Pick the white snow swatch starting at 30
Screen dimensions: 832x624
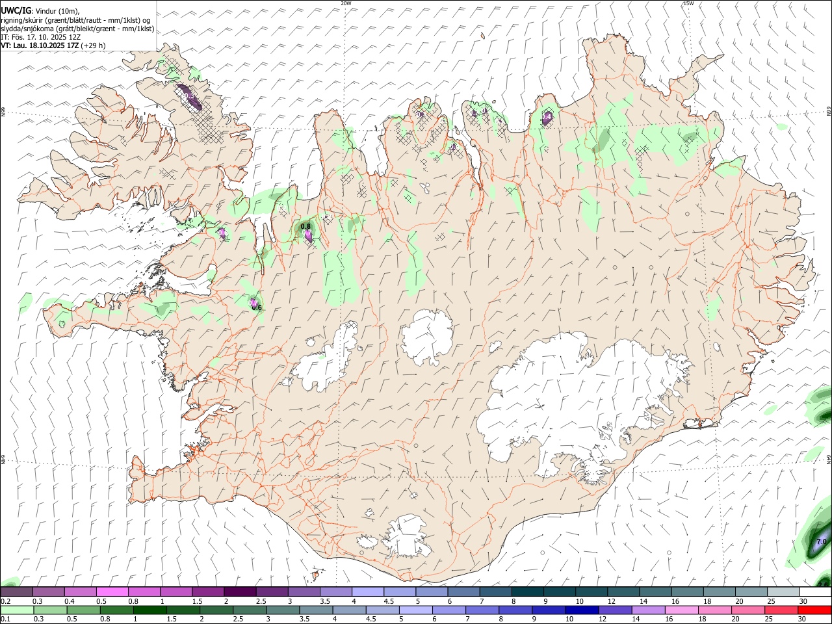point(814,592)
